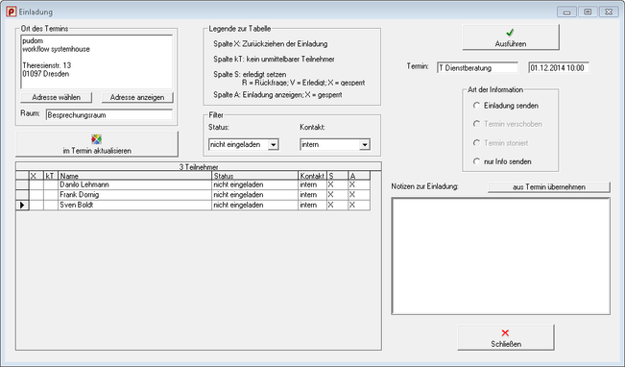This screenshot has height=367, width=625.
Task: Minimize the Einladung window
Action: point(566,12)
